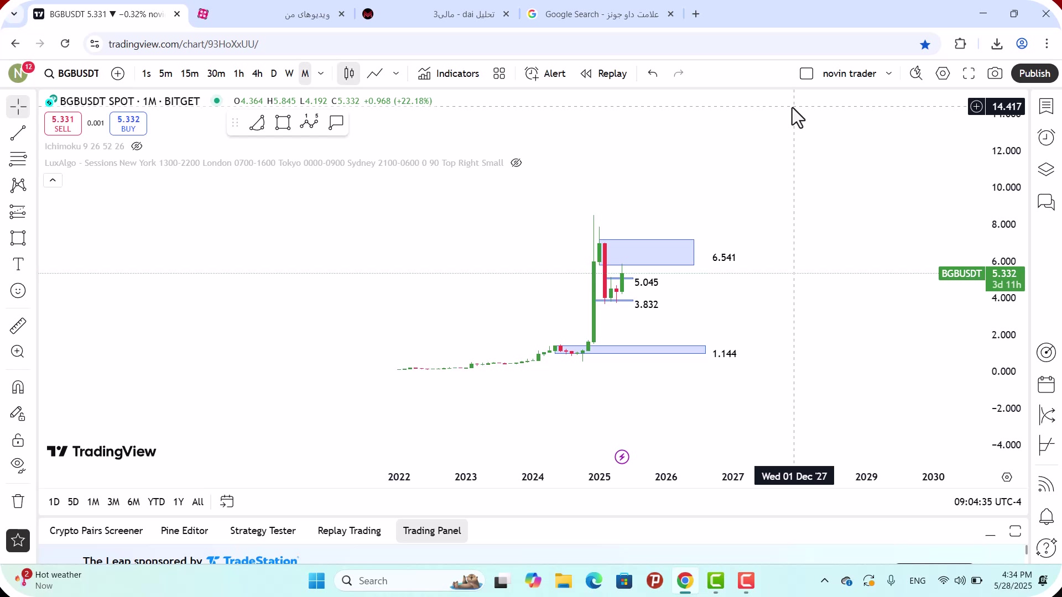Publish the chart idea
This screenshot has width=1062, height=597.
pos(1035,74)
